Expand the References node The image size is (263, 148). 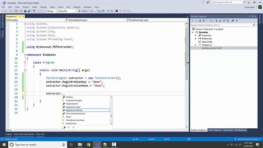click(196, 39)
